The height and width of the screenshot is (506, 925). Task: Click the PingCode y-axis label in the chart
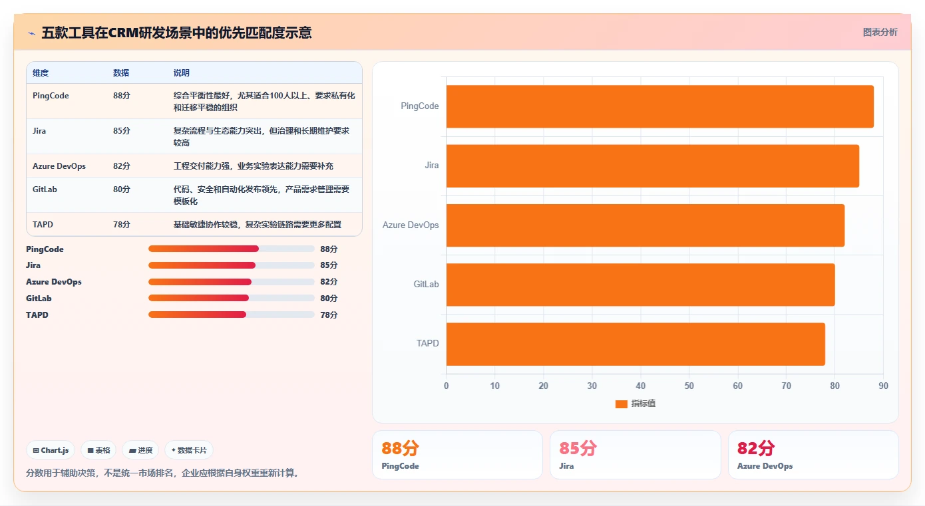(x=420, y=106)
